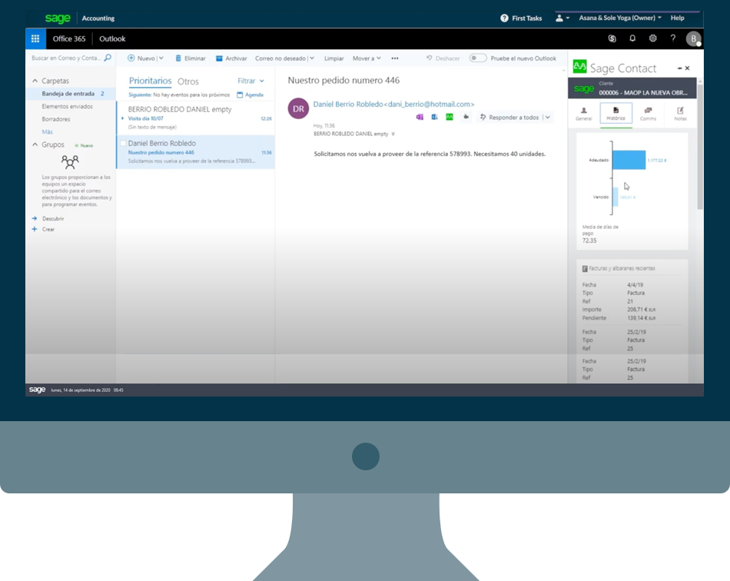Open Correo no deseado dropdown arrow
730x581 pixels.
312,58
